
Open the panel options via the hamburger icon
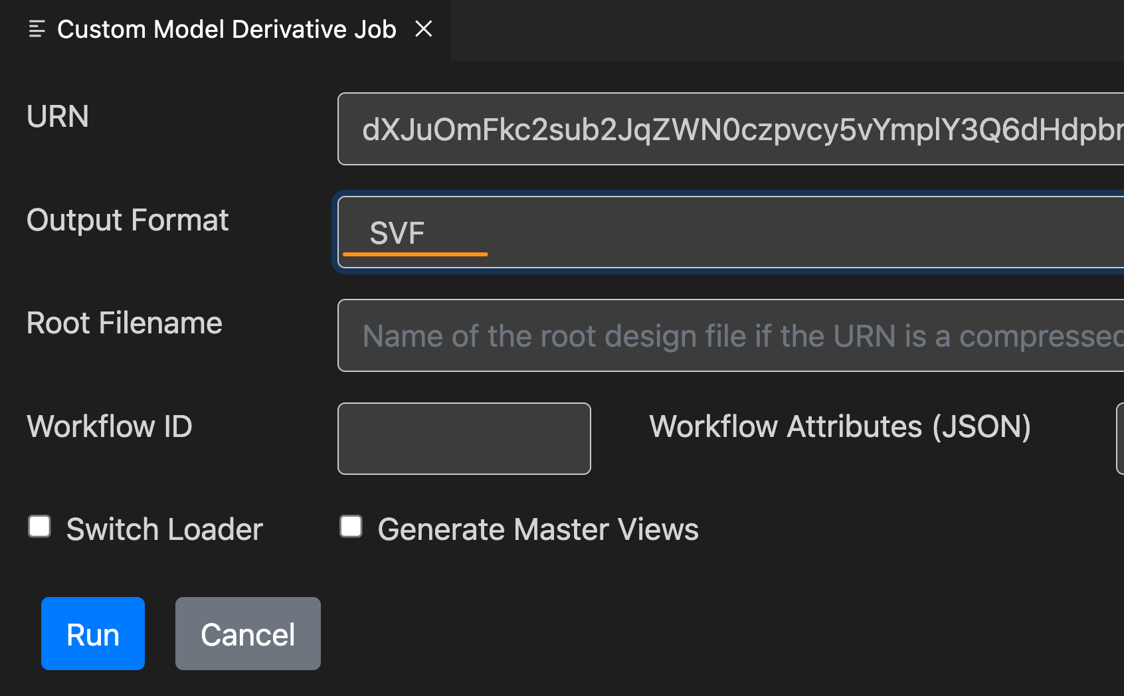click(37, 29)
